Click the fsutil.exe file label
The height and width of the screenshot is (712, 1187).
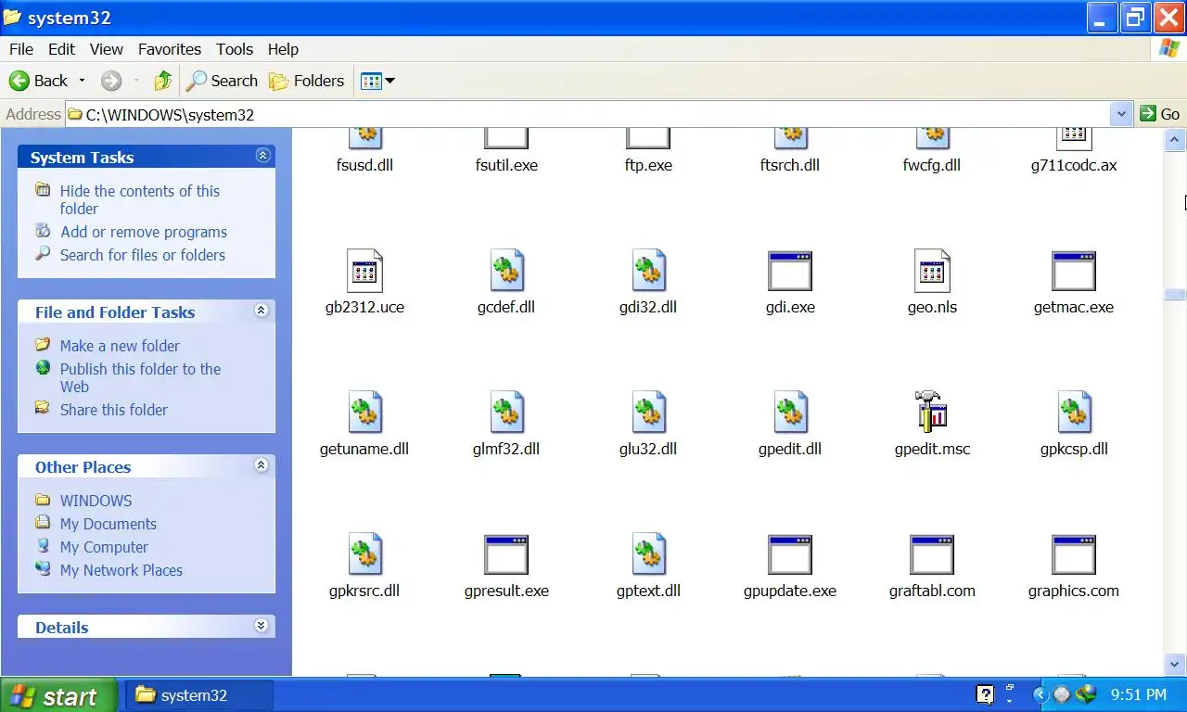click(506, 165)
